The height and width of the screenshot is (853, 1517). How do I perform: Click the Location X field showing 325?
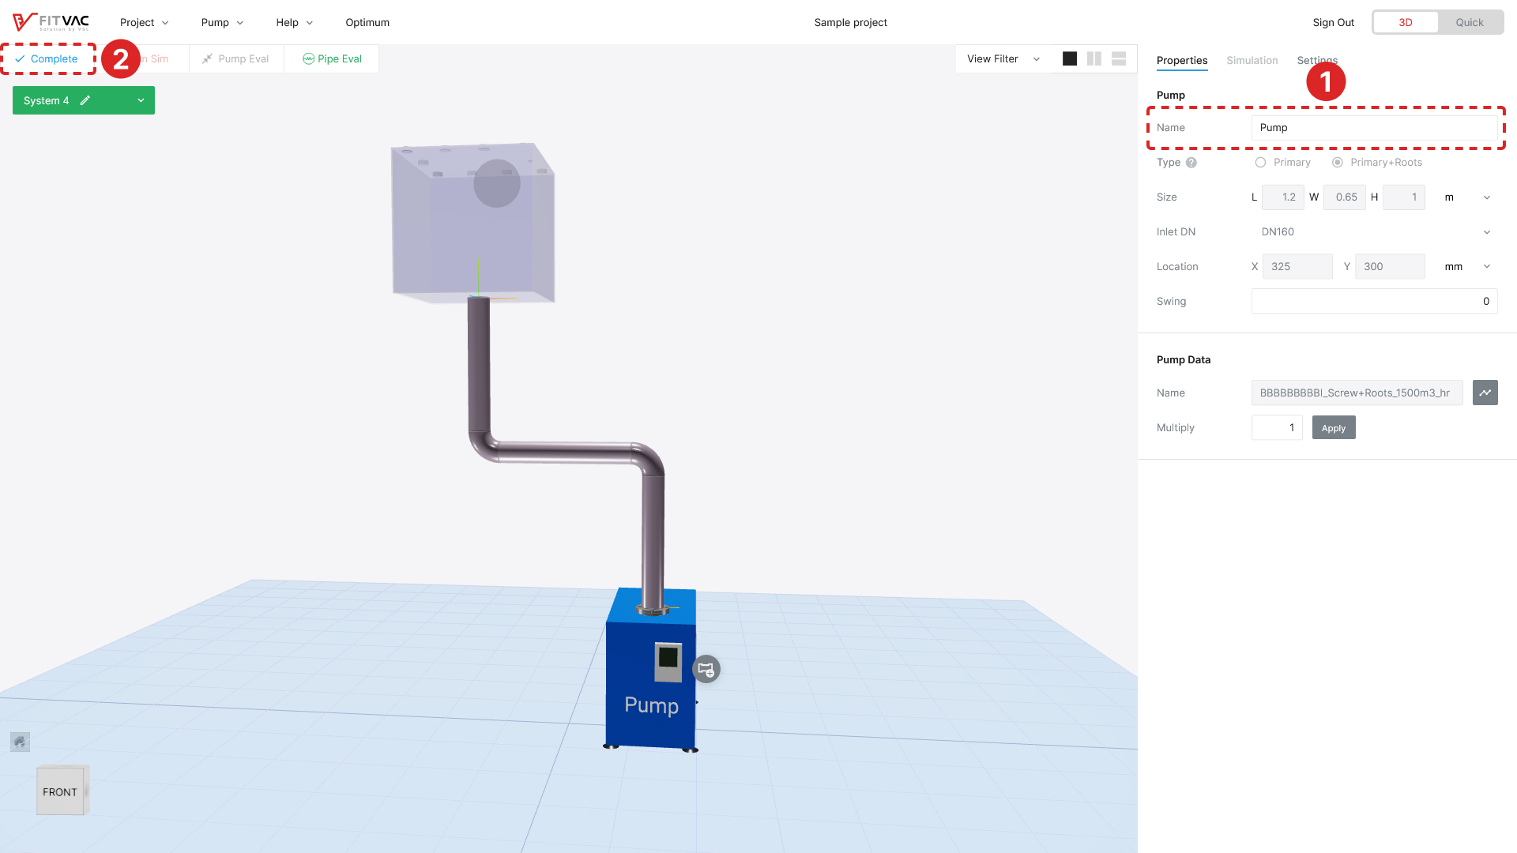(1297, 267)
